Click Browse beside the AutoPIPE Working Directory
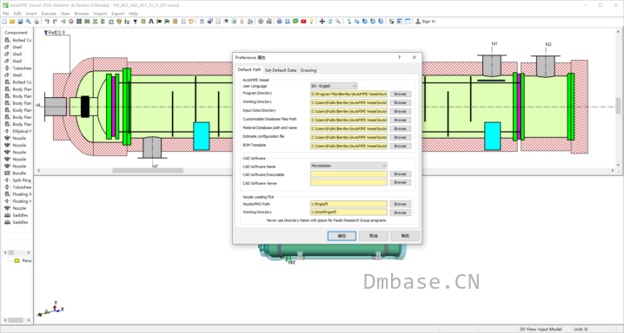This screenshot has width=624, height=333. pyautogui.click(x=400, y=103)
